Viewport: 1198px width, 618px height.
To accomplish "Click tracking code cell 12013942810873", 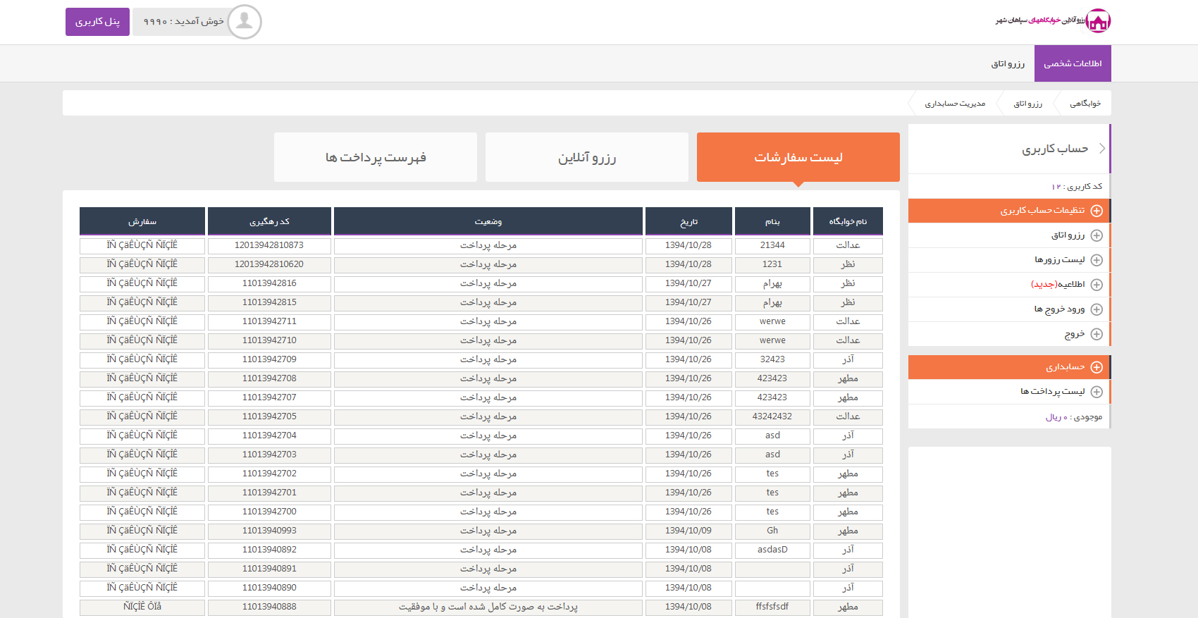I will [x=269, y=245].
